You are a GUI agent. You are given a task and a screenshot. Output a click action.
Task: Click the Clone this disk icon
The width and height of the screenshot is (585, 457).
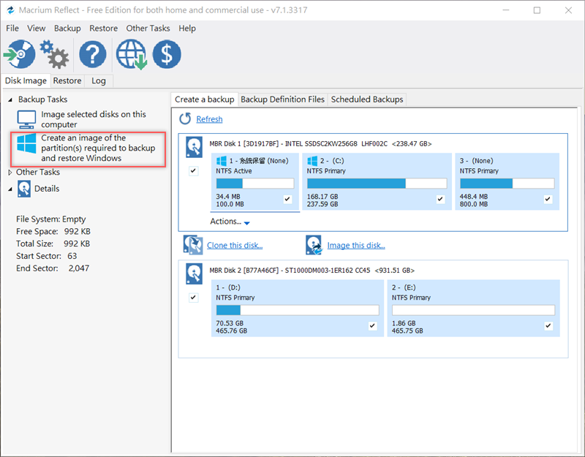pyautogui.click(x=193, y=245)
